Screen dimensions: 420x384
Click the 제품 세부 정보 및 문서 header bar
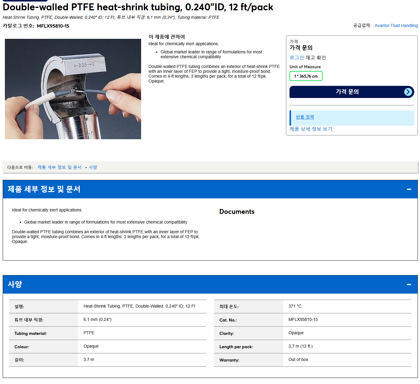(x=210, y=189)
